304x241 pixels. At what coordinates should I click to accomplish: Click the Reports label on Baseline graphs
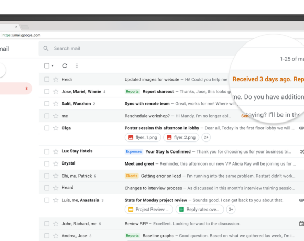coord(132,236)
